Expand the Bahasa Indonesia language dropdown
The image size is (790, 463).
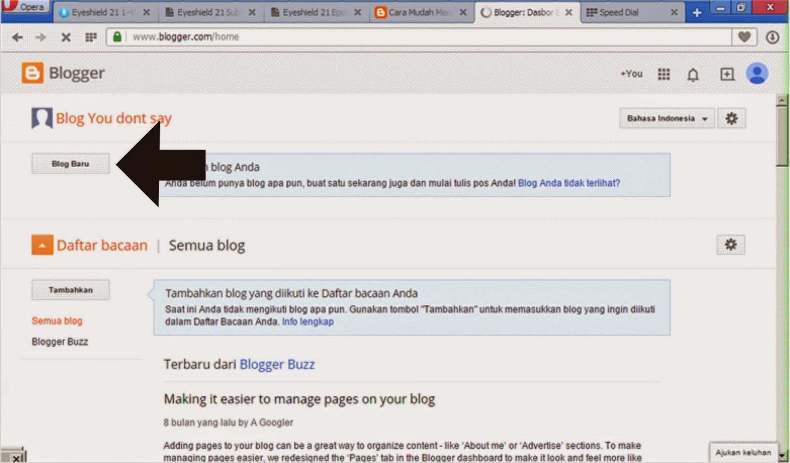tap(667, 118)
